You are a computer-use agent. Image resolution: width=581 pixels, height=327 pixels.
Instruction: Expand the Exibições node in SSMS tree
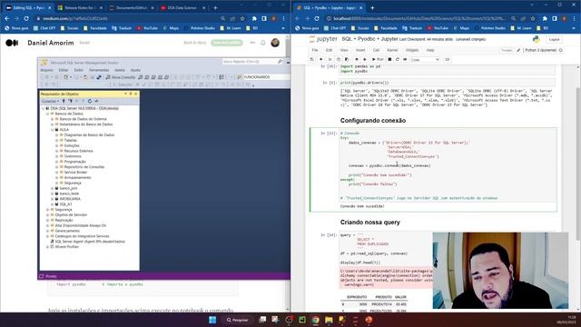click(x=56, y=145)
